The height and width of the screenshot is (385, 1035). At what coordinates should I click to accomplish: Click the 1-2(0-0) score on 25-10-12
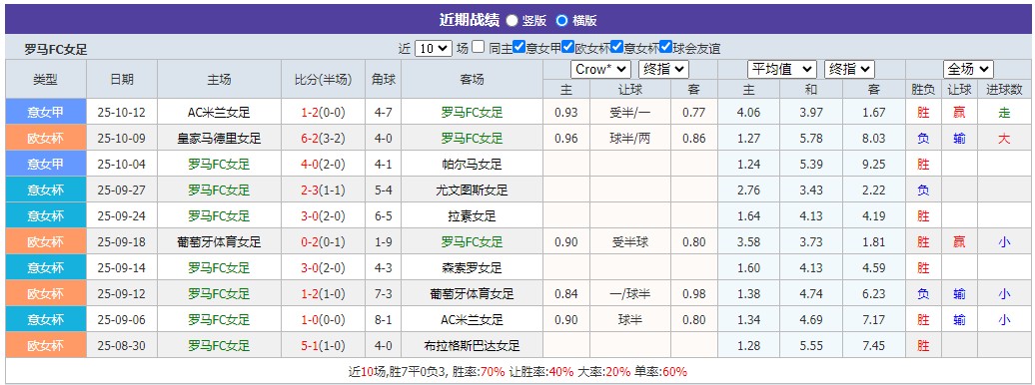[324, 112]
